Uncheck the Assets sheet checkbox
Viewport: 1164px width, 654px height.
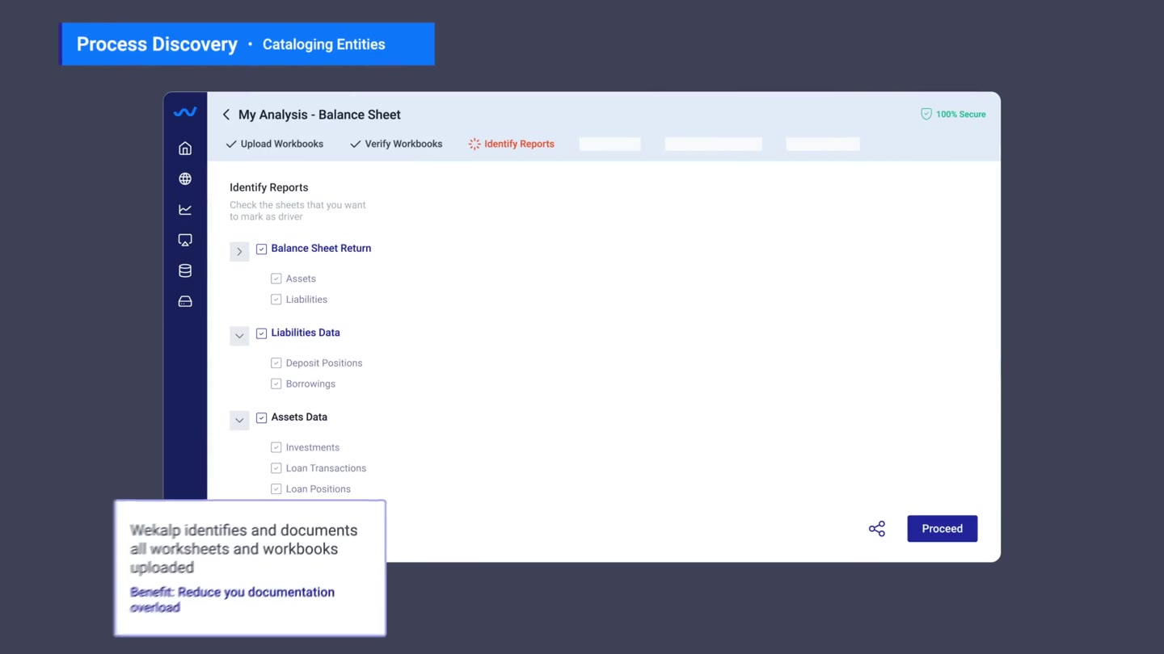(276, 279)
